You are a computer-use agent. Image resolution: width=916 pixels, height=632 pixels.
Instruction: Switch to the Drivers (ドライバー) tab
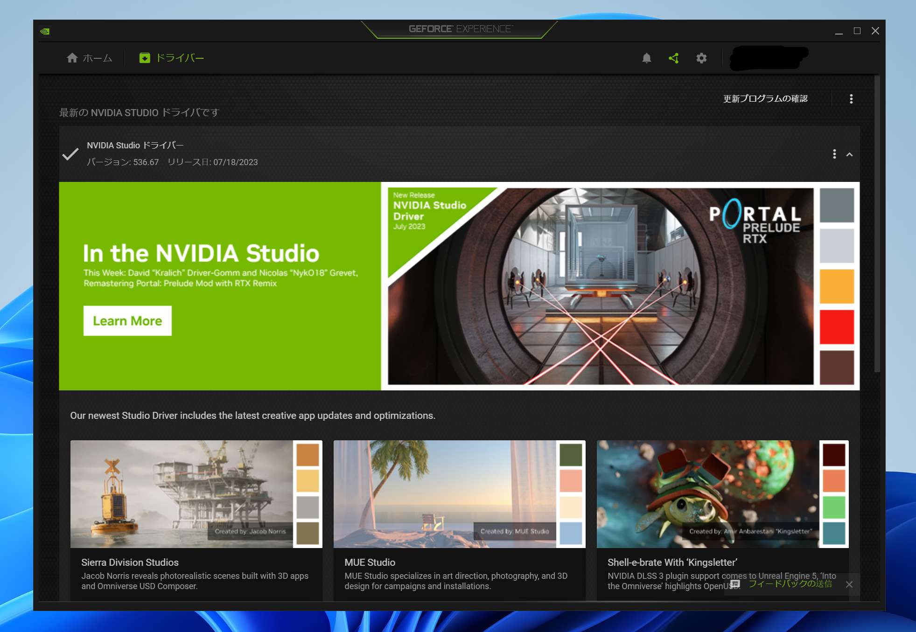pos(172,58)
